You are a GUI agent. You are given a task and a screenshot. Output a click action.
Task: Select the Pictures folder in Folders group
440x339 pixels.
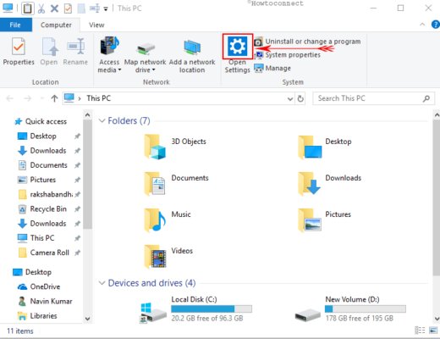tap(324, 220)
